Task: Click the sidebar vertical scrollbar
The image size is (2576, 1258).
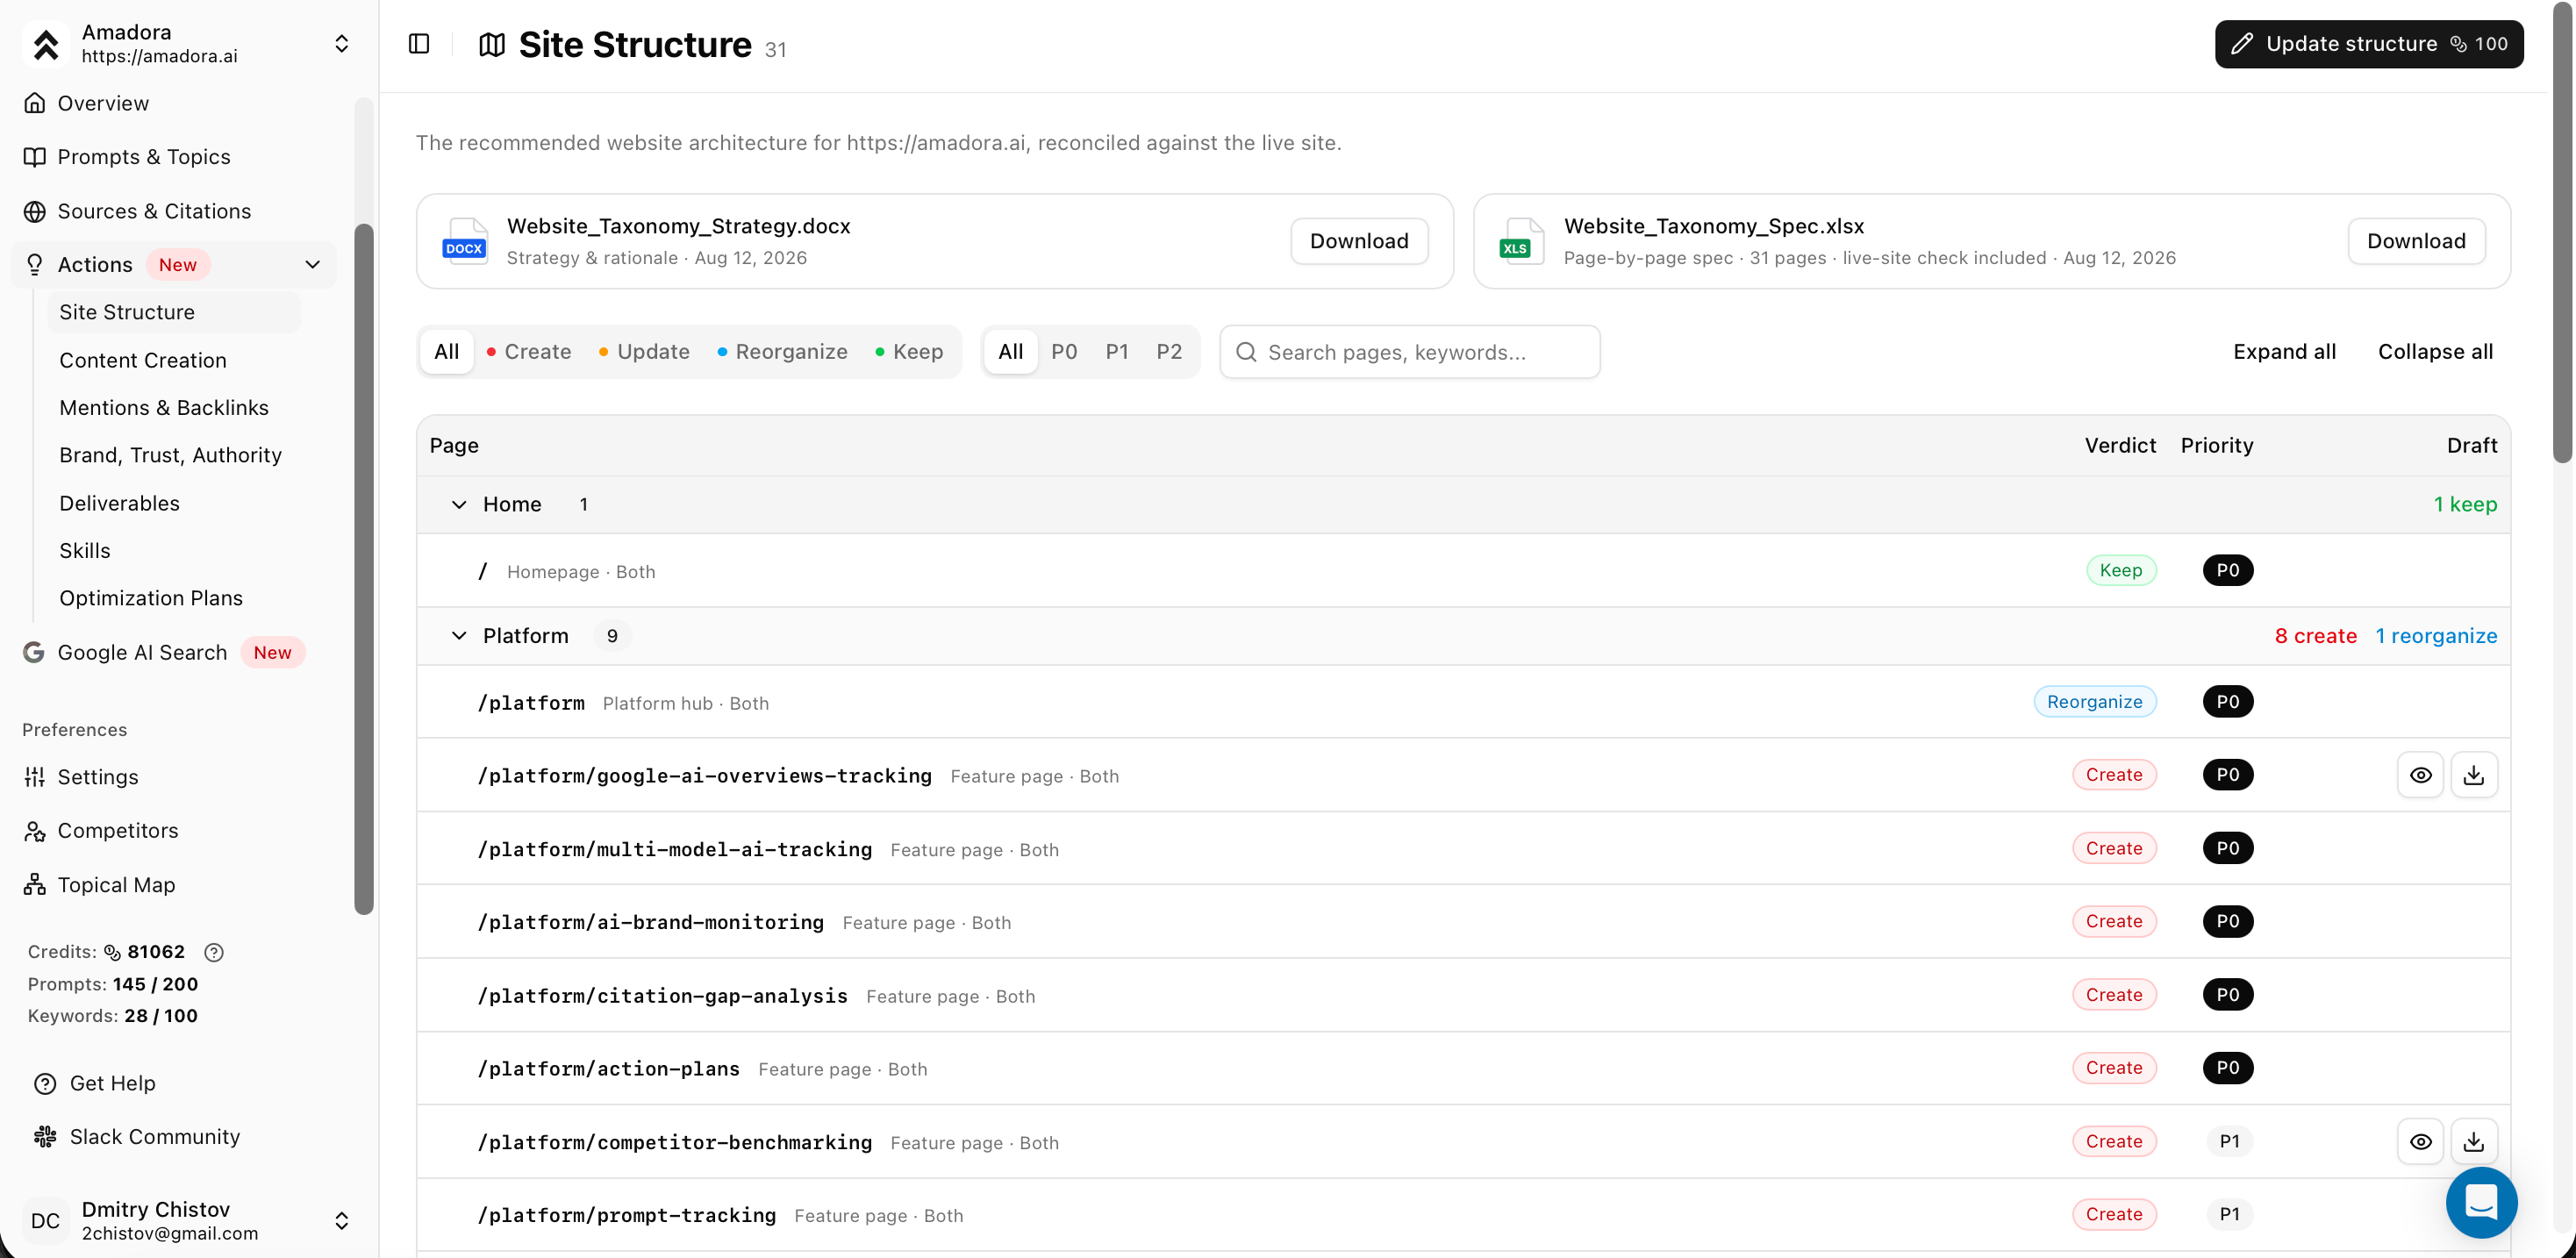Action: [364, 568]
